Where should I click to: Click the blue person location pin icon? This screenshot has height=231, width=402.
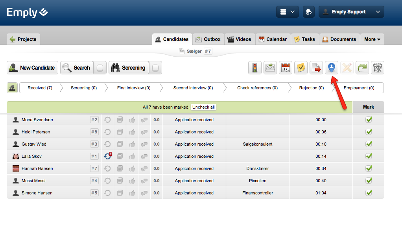(332, 68)
